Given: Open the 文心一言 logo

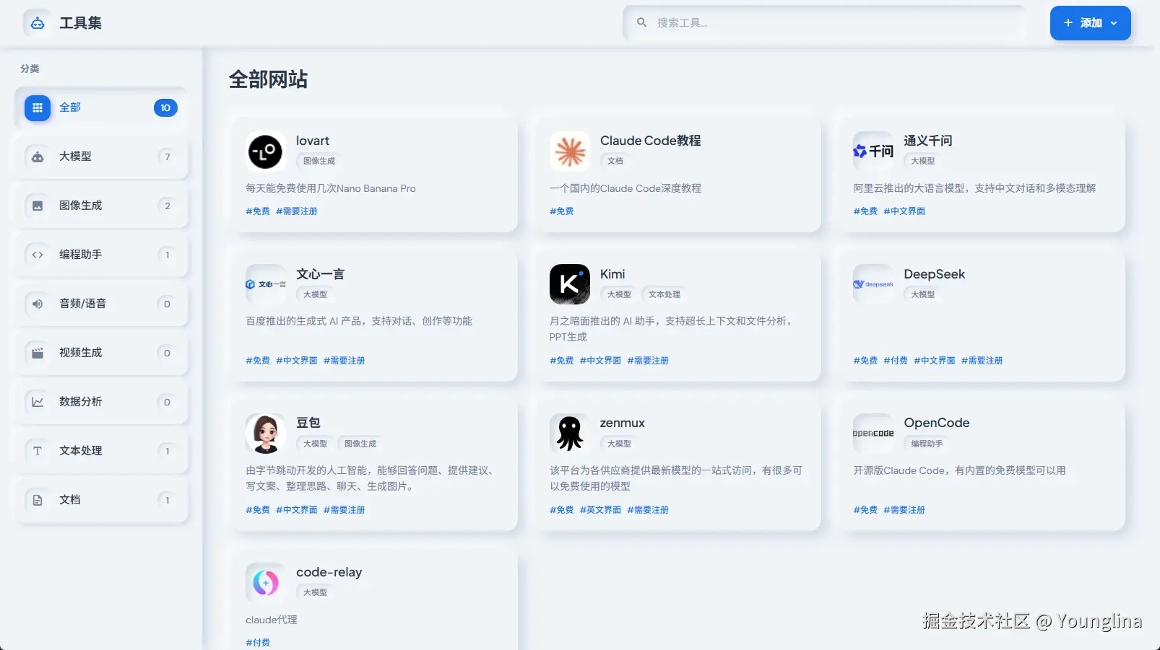Looking at the screenshot, I should click(x=266, y=284).
